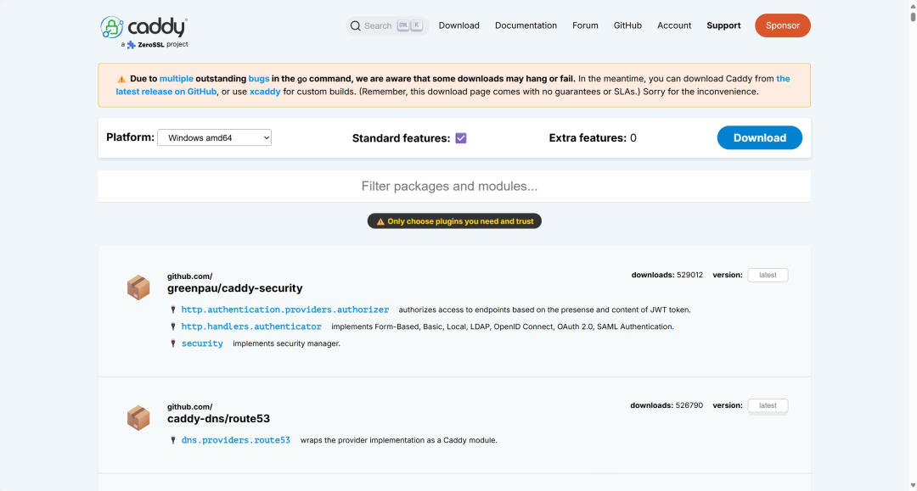The width and height of the screenshot is (917, 491).
Task: Open version selector for caddy-security
Action: point(768,275)
